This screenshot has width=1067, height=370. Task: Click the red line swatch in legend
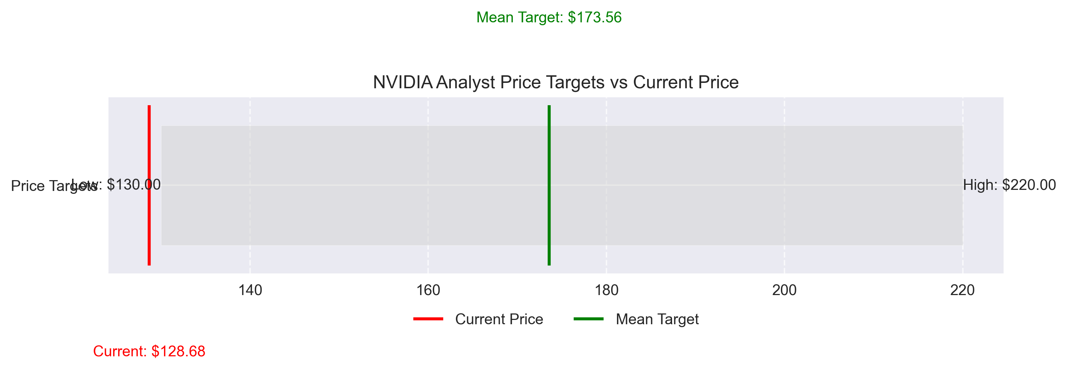coord(428,318)
